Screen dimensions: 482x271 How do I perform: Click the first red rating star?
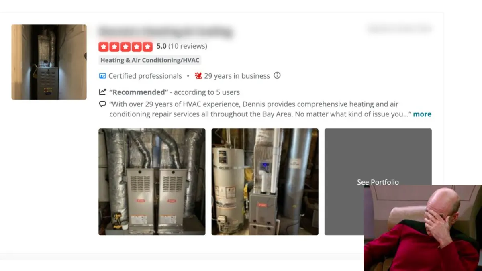tap(104, 47)
